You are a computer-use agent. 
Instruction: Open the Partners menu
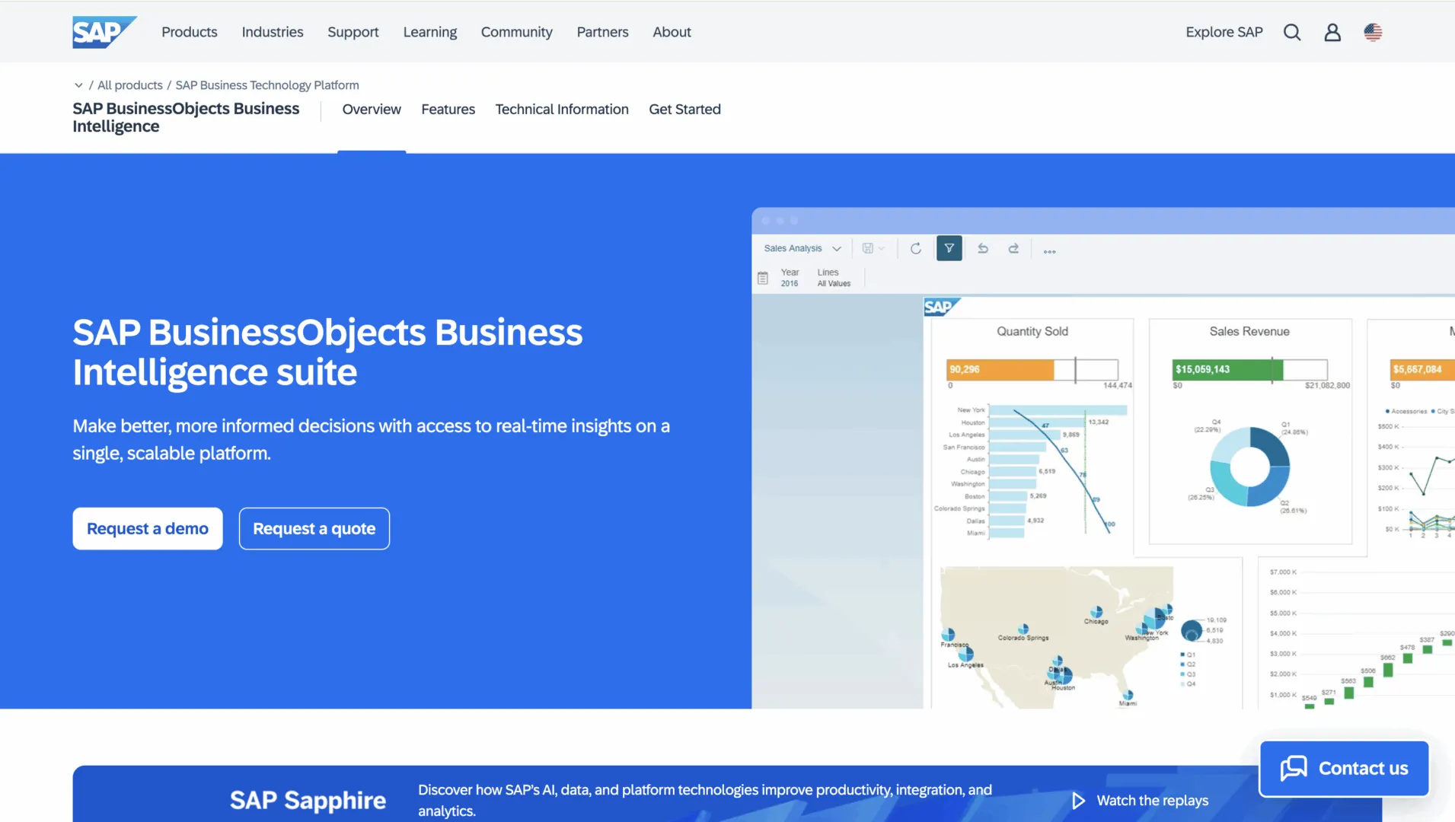click(x=602, y=32)
